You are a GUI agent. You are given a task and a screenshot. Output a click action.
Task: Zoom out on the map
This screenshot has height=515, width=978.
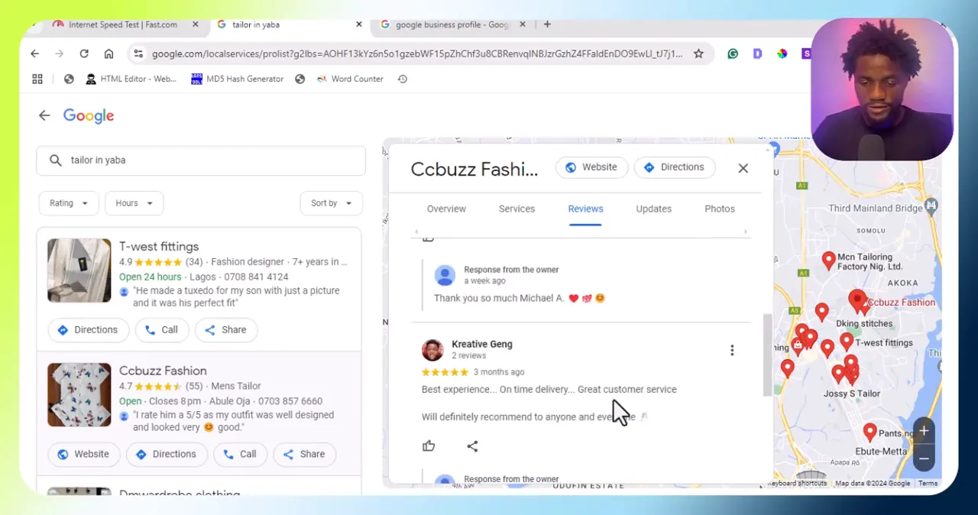tap(924, 458)
